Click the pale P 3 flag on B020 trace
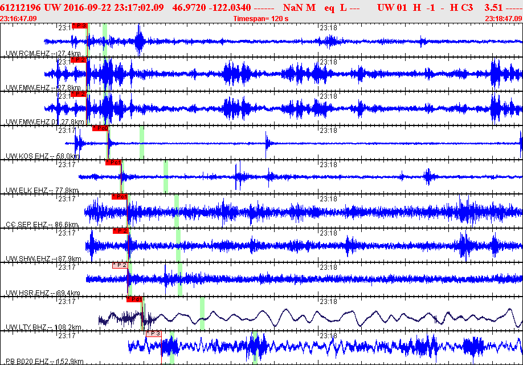Image resolution: width=523 pixels, height=365 pixels. (x=153, y=334)
